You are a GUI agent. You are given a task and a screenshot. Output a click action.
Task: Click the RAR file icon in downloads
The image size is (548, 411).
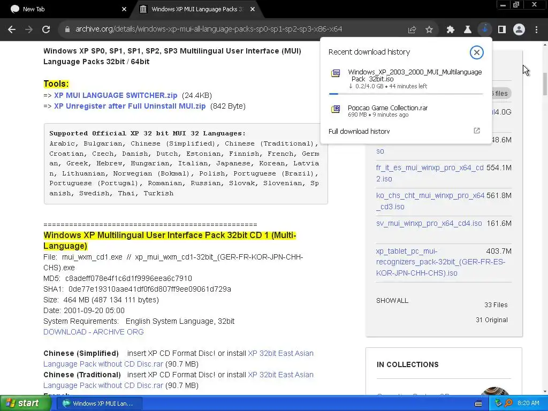tap(336, 109)
